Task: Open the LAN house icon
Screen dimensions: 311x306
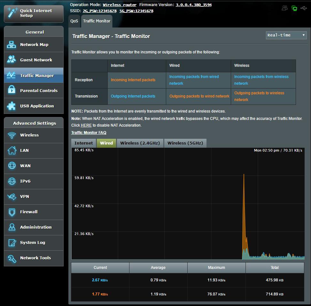Action: (x=12, y=150)
